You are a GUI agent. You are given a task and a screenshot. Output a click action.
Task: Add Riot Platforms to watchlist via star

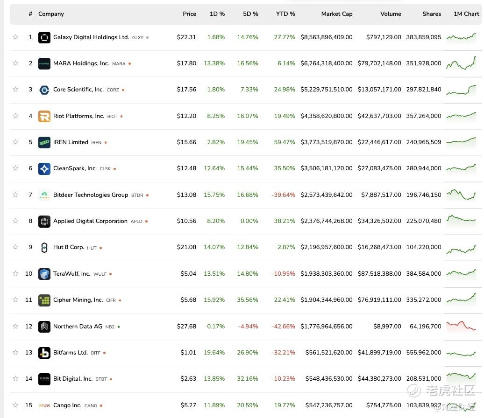pos(15,116)
